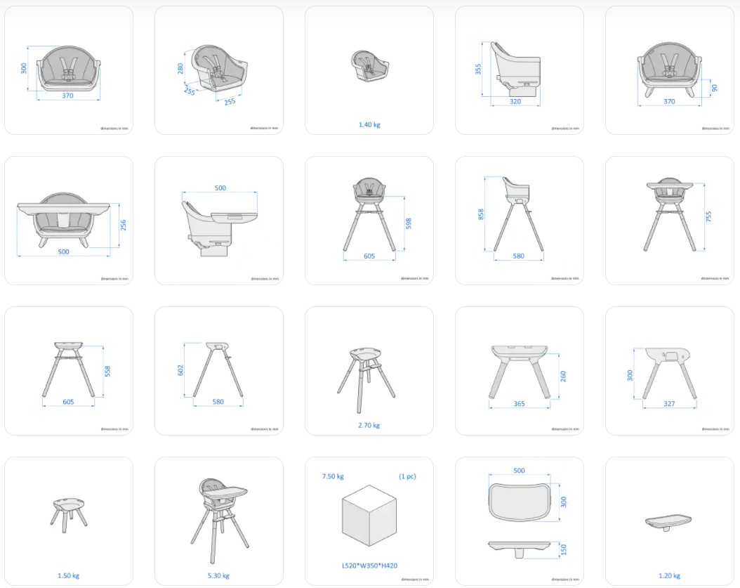Click the stool thumbnail labeled 2.70 kg

point(369,371)
